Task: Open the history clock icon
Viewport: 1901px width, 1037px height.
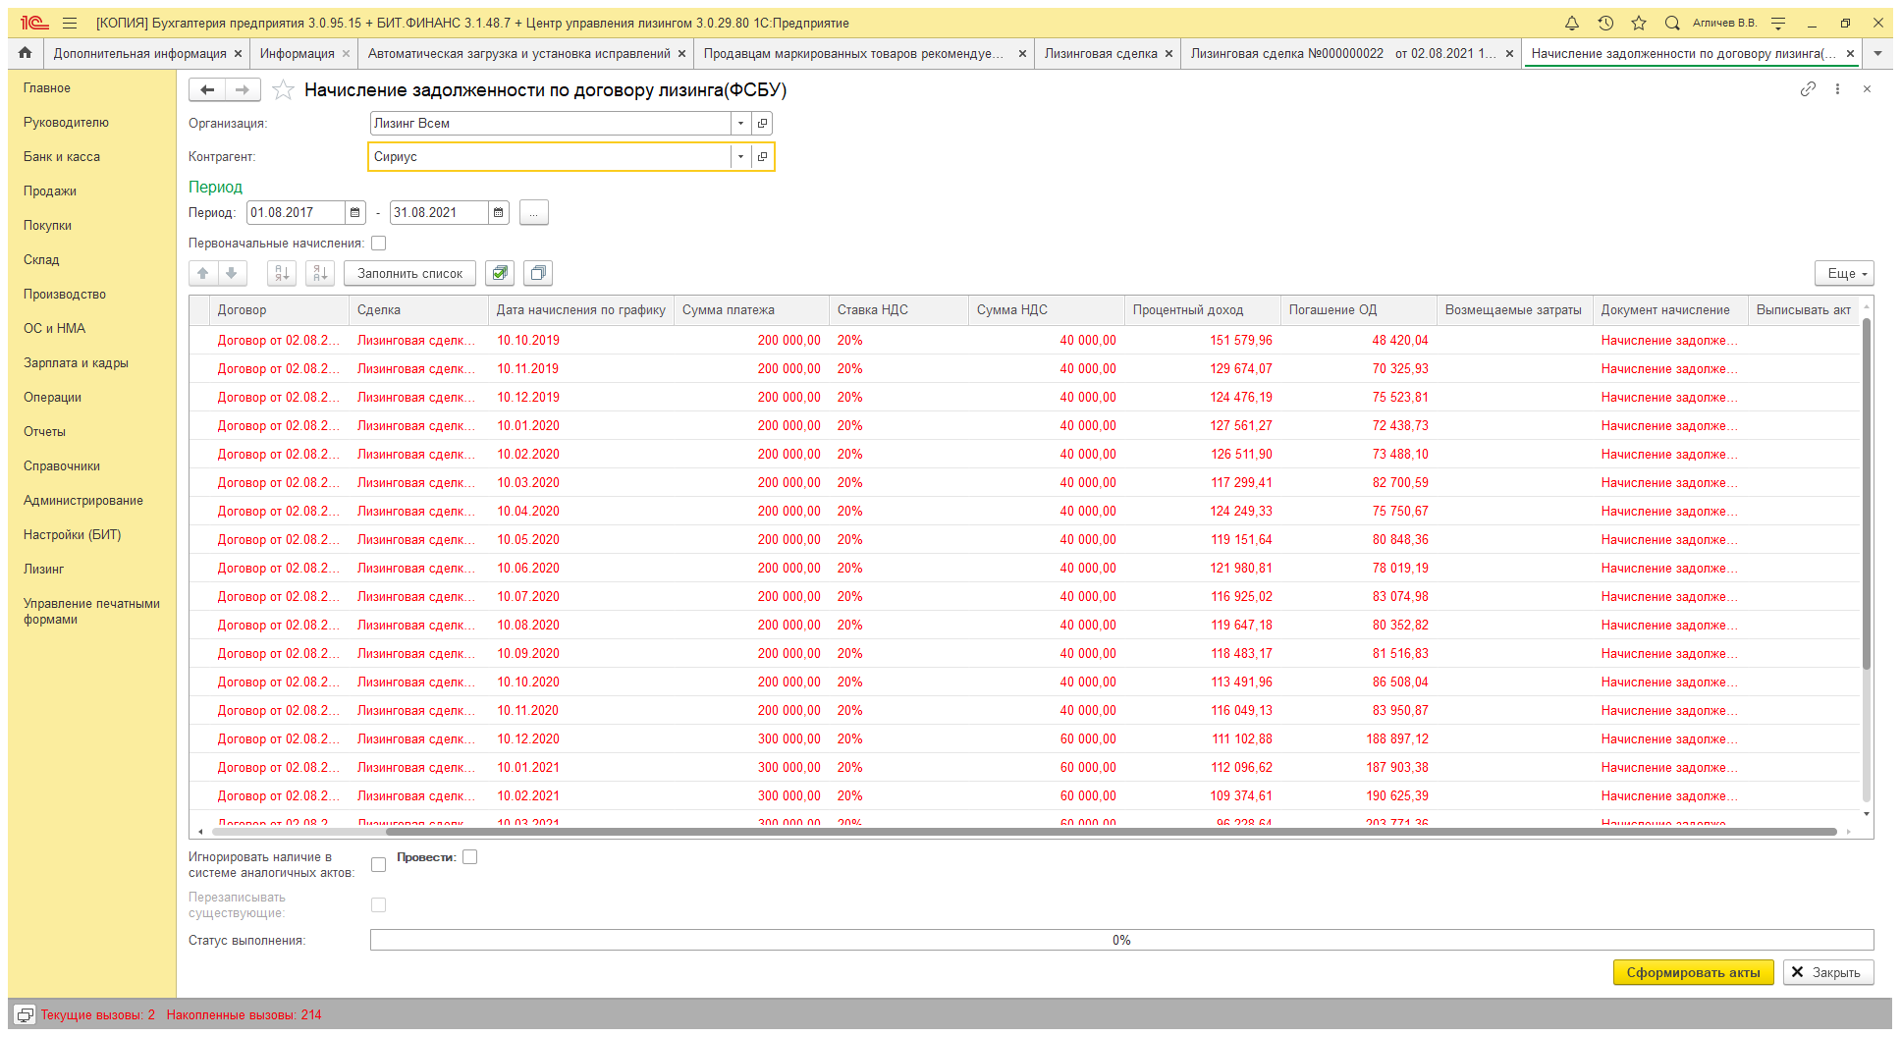Action: (1605, 23)
